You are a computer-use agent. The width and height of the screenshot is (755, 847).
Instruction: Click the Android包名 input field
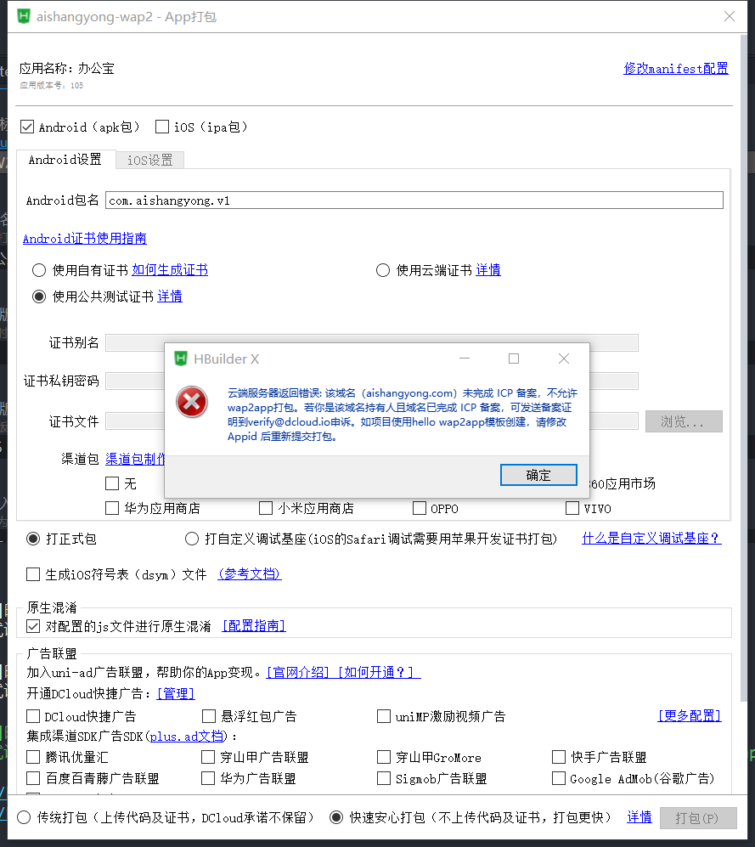(414, 200)
